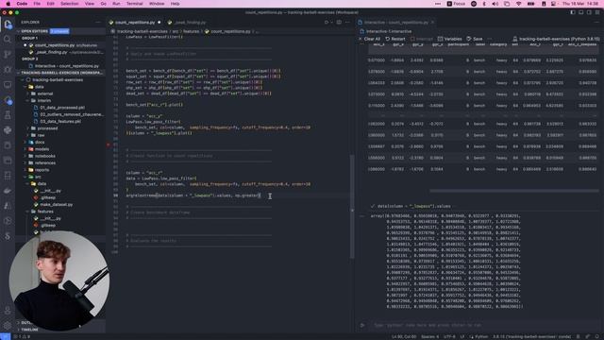
Task: Click the Python language mode in status bar
Action: pyautogui.click(x=481, y=337)
